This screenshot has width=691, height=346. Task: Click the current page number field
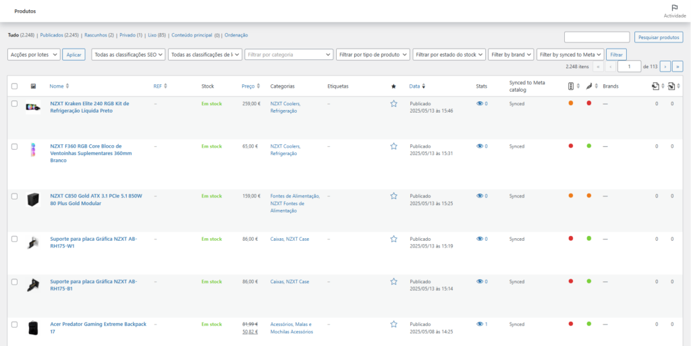pyautogui.click(x=630, y=67)
